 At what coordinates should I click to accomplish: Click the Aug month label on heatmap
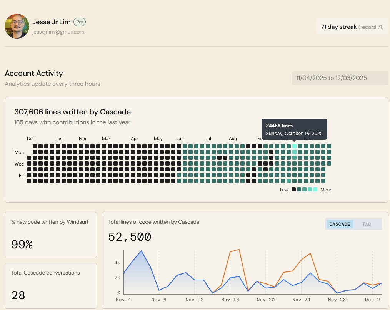pyautogui.click(x=233, y=139)
